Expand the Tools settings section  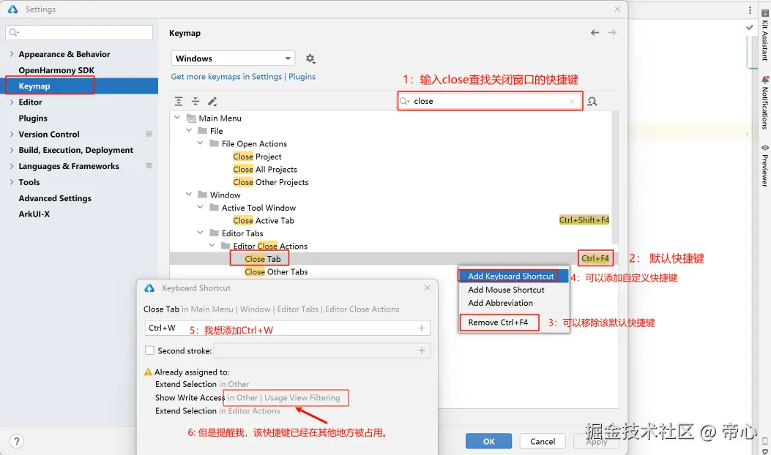click(11, 182)
